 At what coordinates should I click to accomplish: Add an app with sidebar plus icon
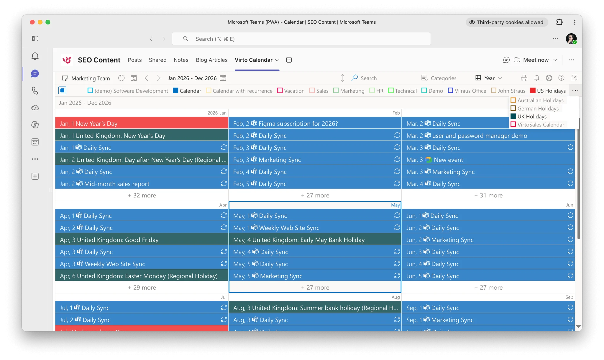[x=35, y=176]
